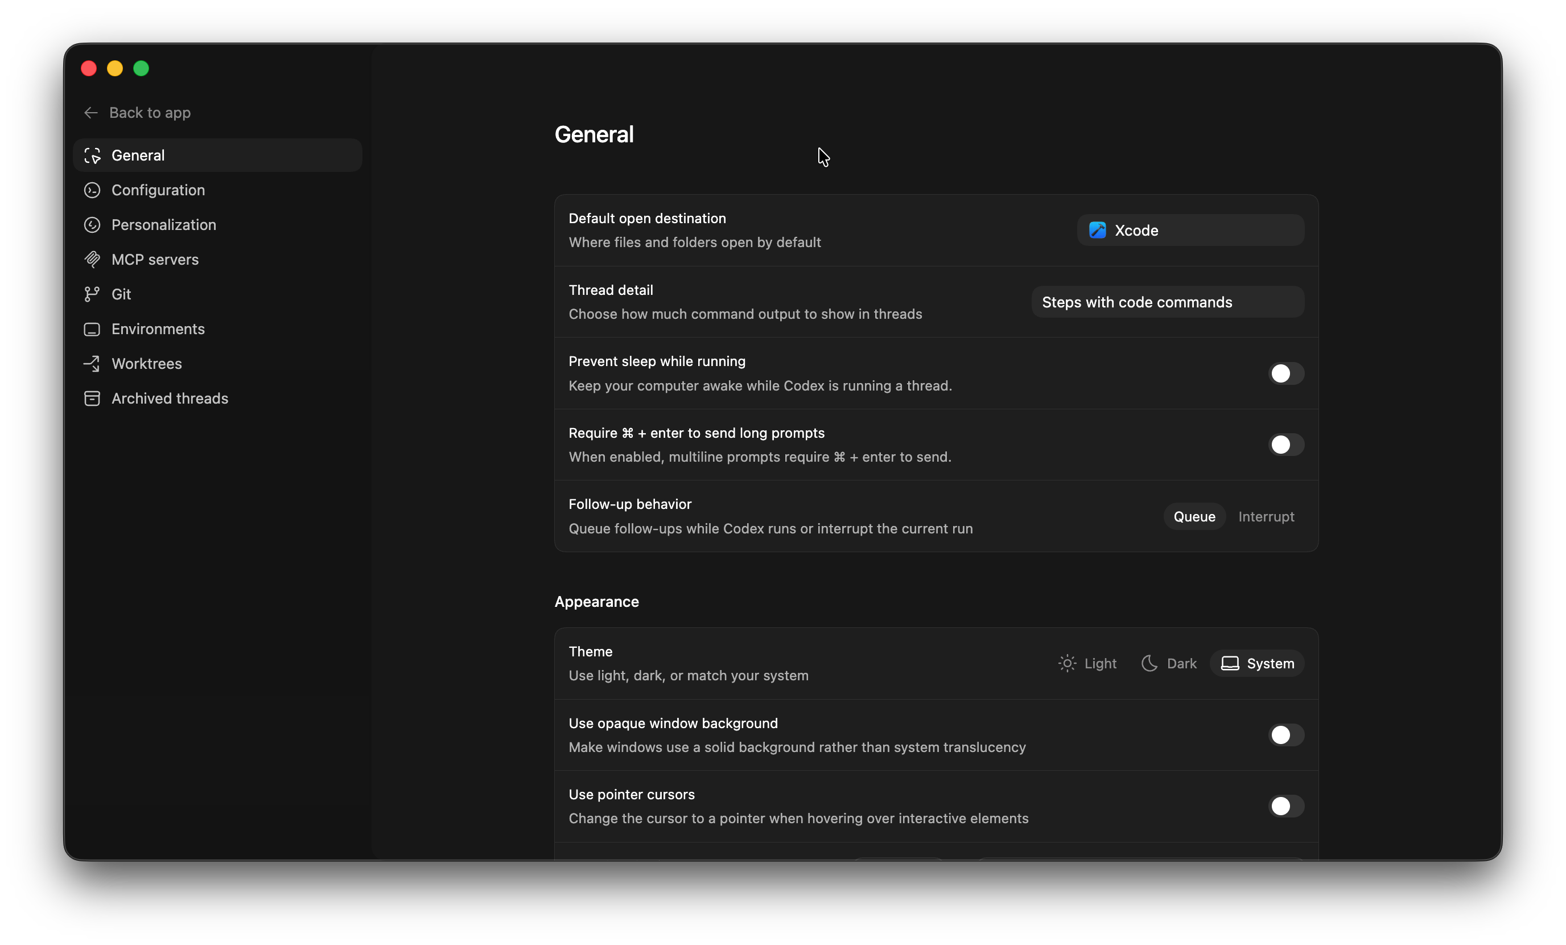Image resolution: width=1566 pixels, height=945 pixels.
Task: Open Archived threads in sidebar
Action: [x=217, y=398]
